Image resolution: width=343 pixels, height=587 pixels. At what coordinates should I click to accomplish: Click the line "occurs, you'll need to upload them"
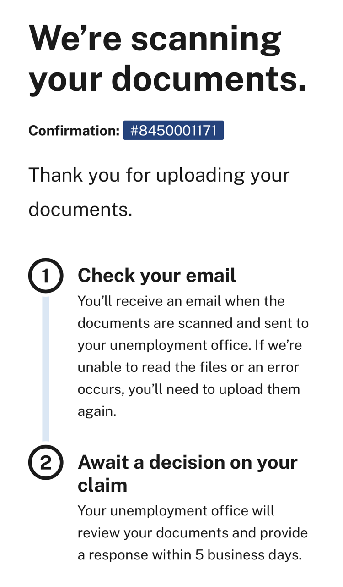coord(188,389)
